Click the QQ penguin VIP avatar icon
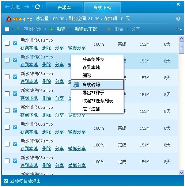Viewport: 185px width, 187px height. (9, 19)
